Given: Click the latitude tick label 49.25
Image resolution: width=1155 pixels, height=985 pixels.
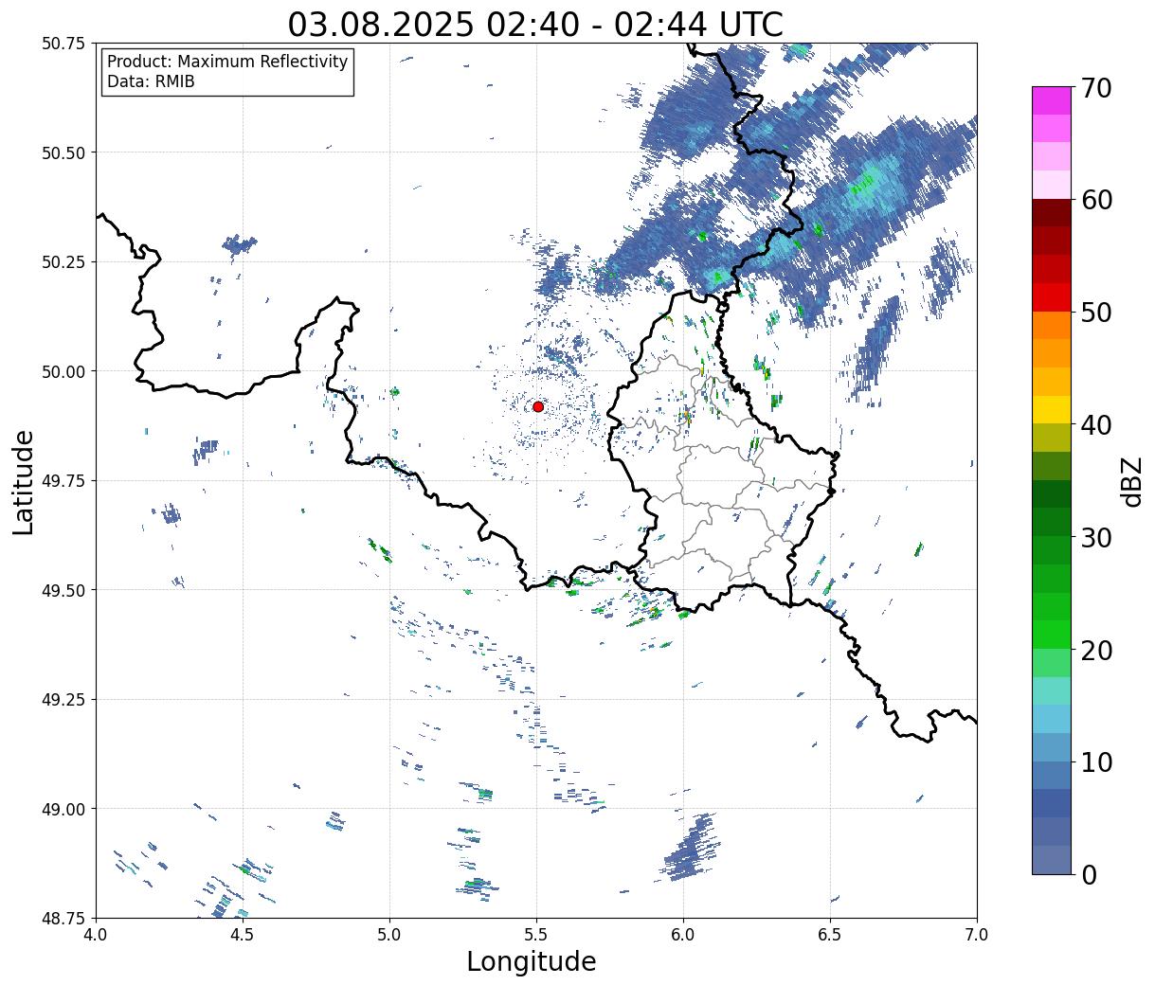Looking at the screenshot, I should pyautogui.click(x=63, y=700).
